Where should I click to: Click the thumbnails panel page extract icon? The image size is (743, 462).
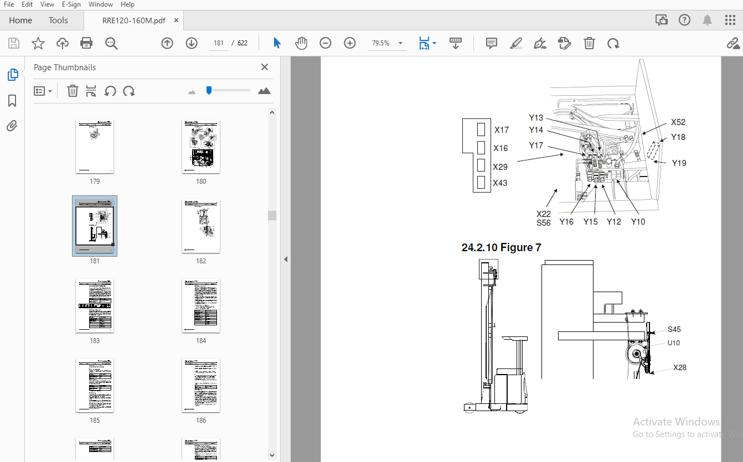point(91,91)
